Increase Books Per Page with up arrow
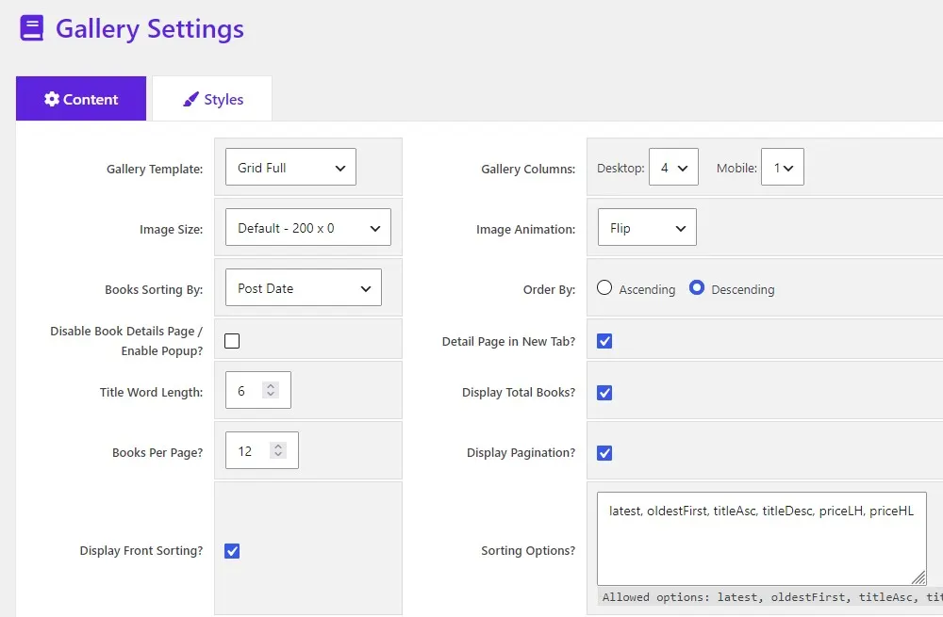 278,447
